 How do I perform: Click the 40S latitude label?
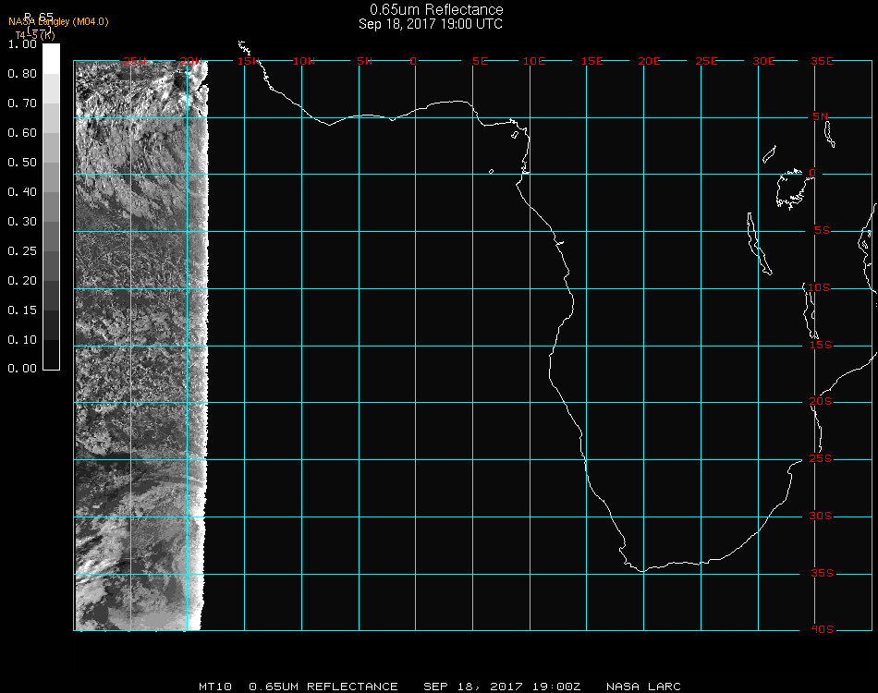tap(822, 630)
